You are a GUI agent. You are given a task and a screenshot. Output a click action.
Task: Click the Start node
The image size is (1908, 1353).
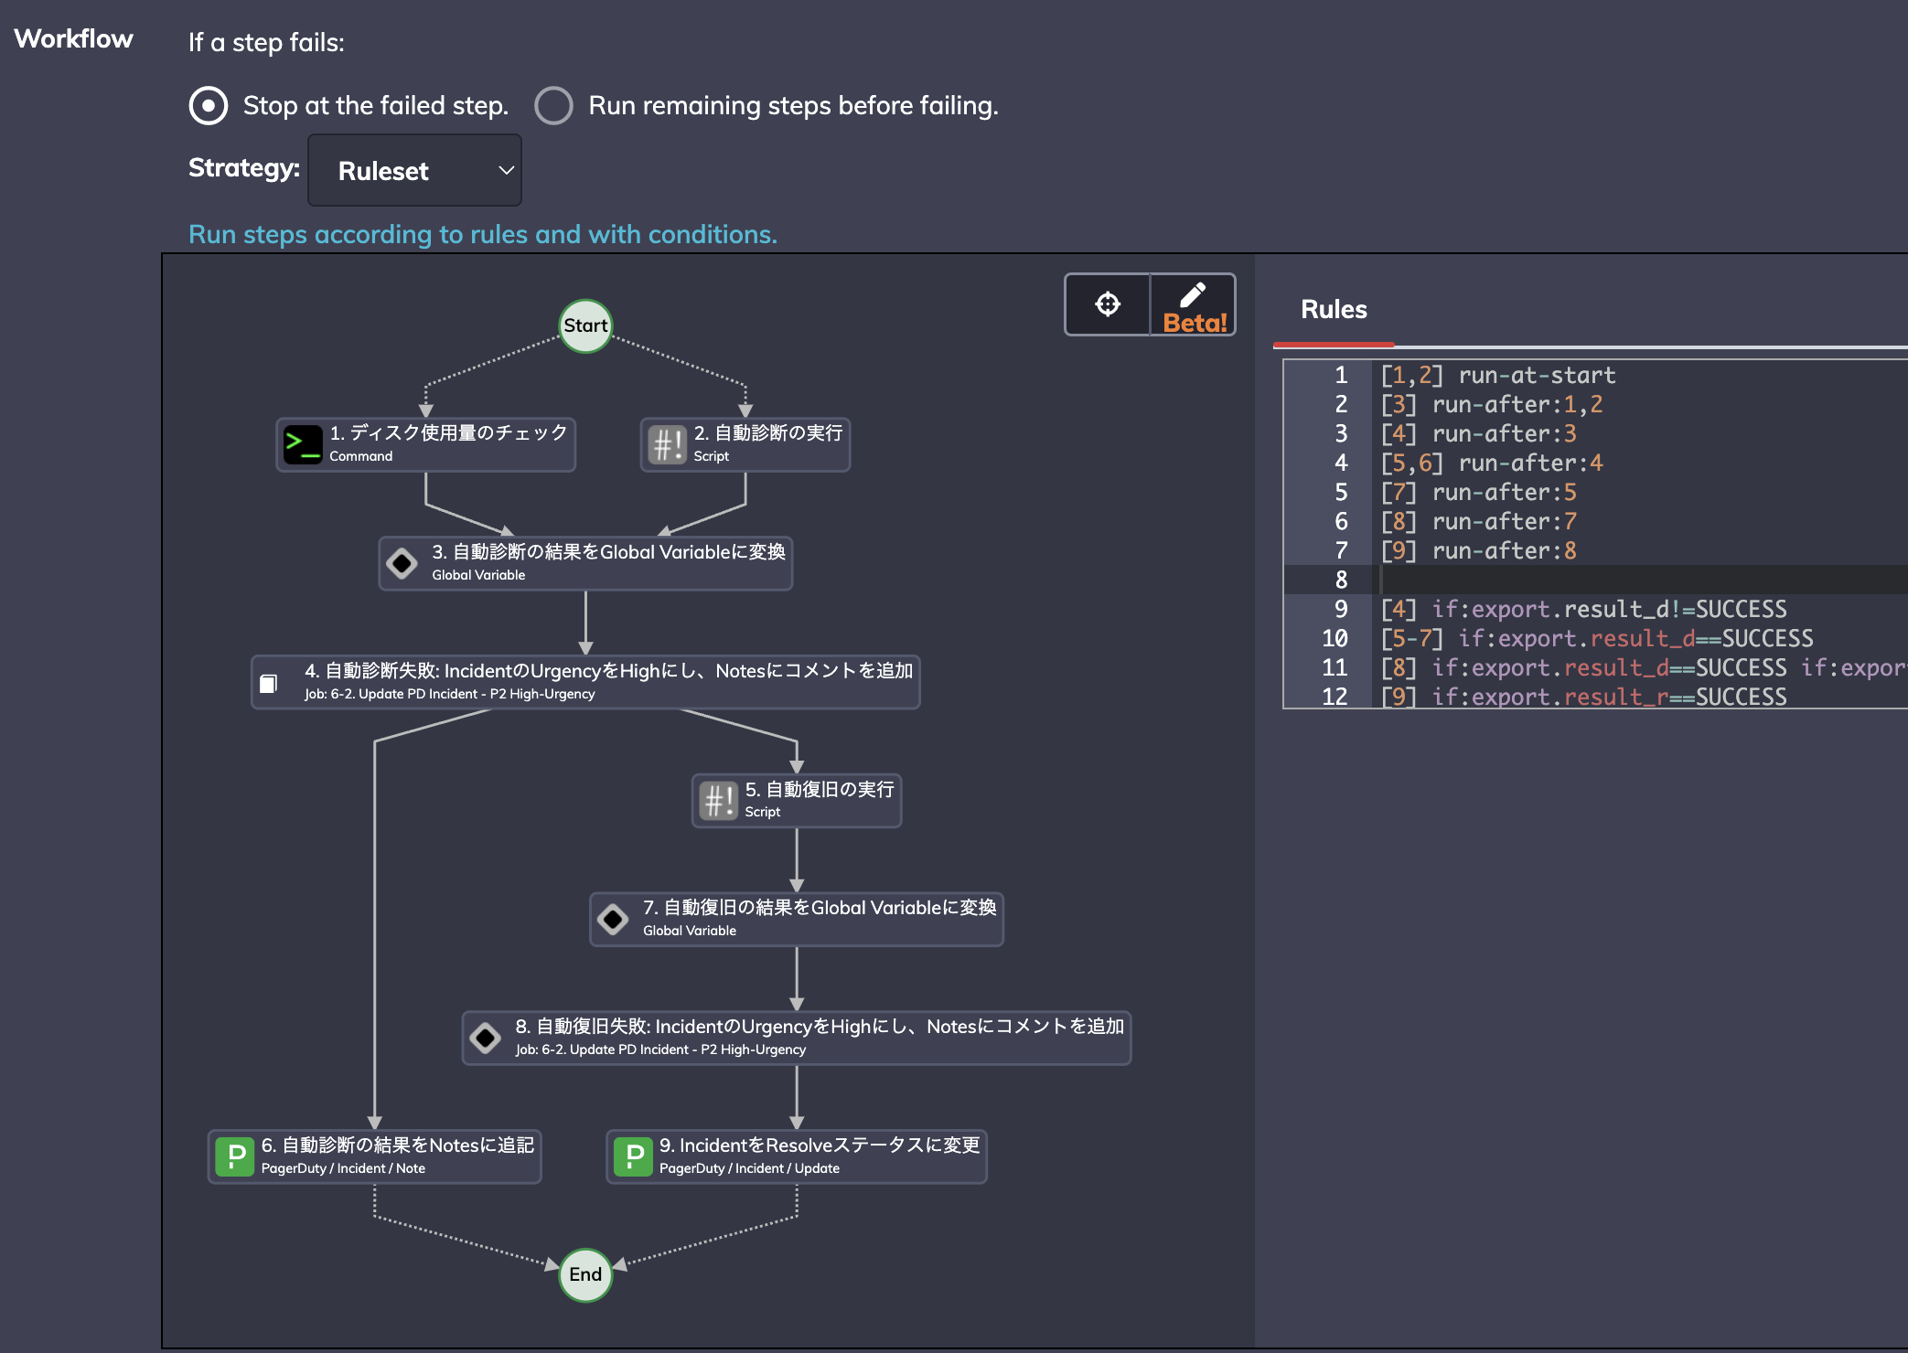click(585, 325)
